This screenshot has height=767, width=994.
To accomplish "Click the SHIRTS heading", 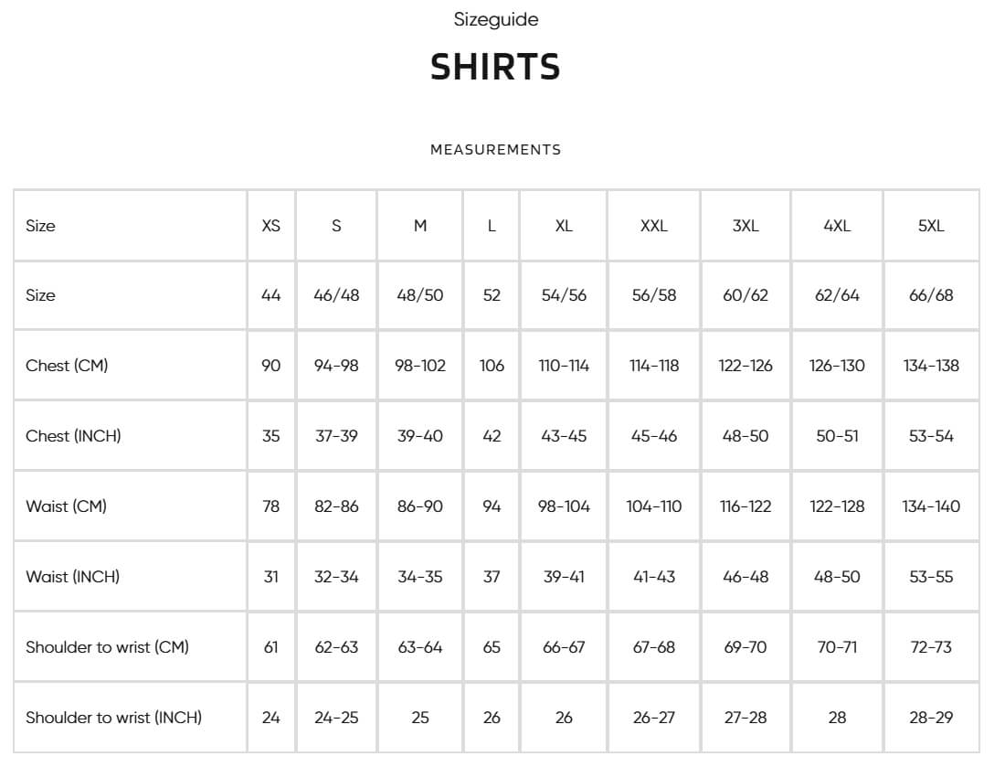I will 495,67.
